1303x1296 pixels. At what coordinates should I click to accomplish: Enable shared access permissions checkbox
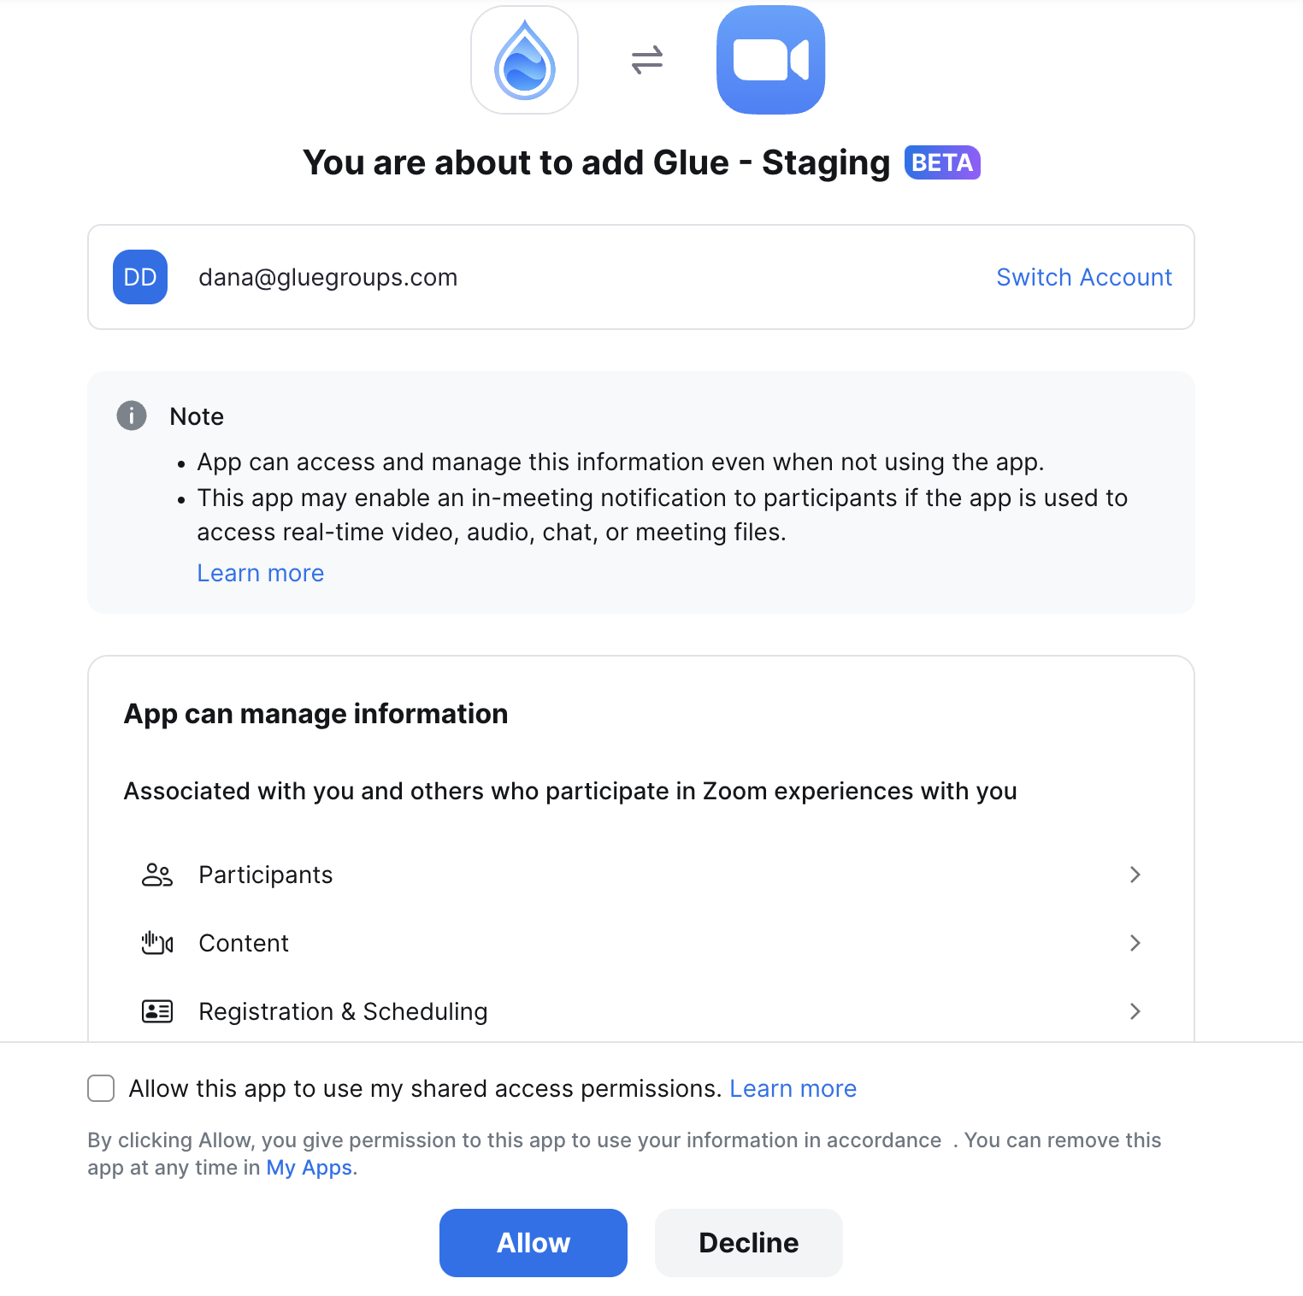click(101, 1088)
